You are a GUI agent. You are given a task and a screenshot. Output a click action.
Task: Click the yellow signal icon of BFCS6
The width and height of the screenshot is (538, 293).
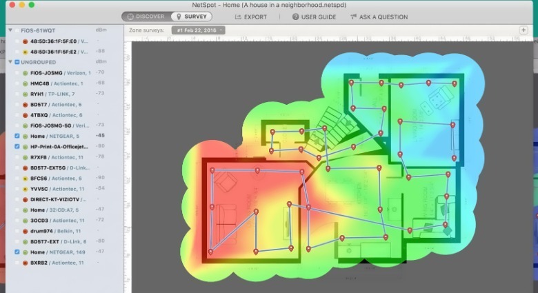25,179
